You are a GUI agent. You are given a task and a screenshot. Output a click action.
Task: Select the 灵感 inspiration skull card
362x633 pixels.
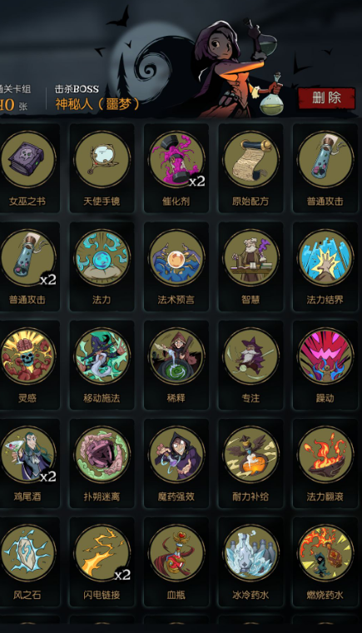coord(27,365)
